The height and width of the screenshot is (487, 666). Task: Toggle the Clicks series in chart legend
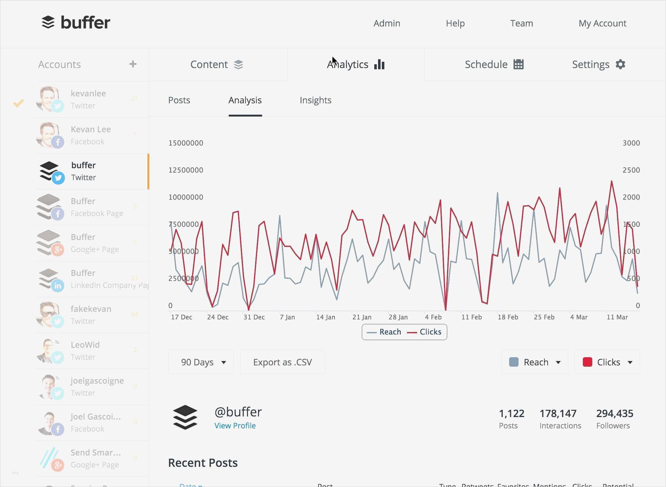coord(425,332)
